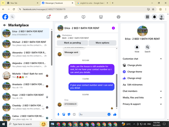
Task: Mute the conversation with the bell icon
Action: [x=137, y=47]
